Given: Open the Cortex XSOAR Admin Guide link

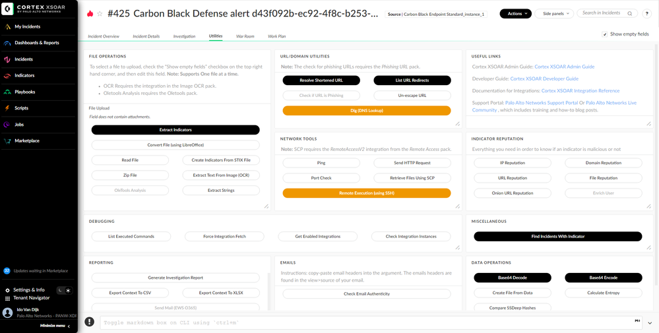Looking at the screenshot, I should click(564, 67).
